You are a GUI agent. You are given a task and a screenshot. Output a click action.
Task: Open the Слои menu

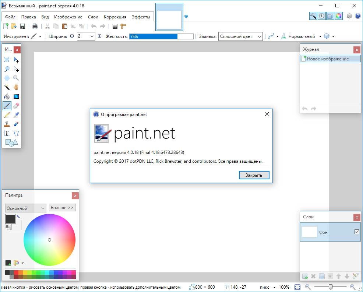coord(93,17)
